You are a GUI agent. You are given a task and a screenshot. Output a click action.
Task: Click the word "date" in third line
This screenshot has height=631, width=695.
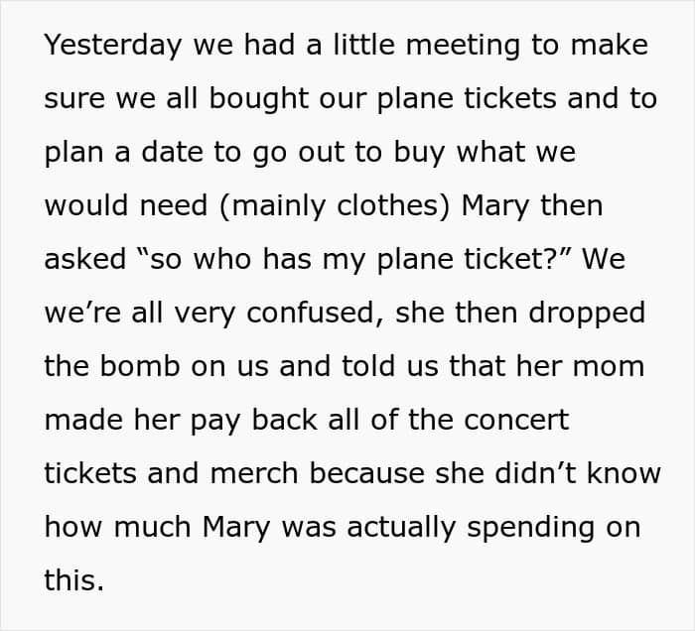[172, 153]
